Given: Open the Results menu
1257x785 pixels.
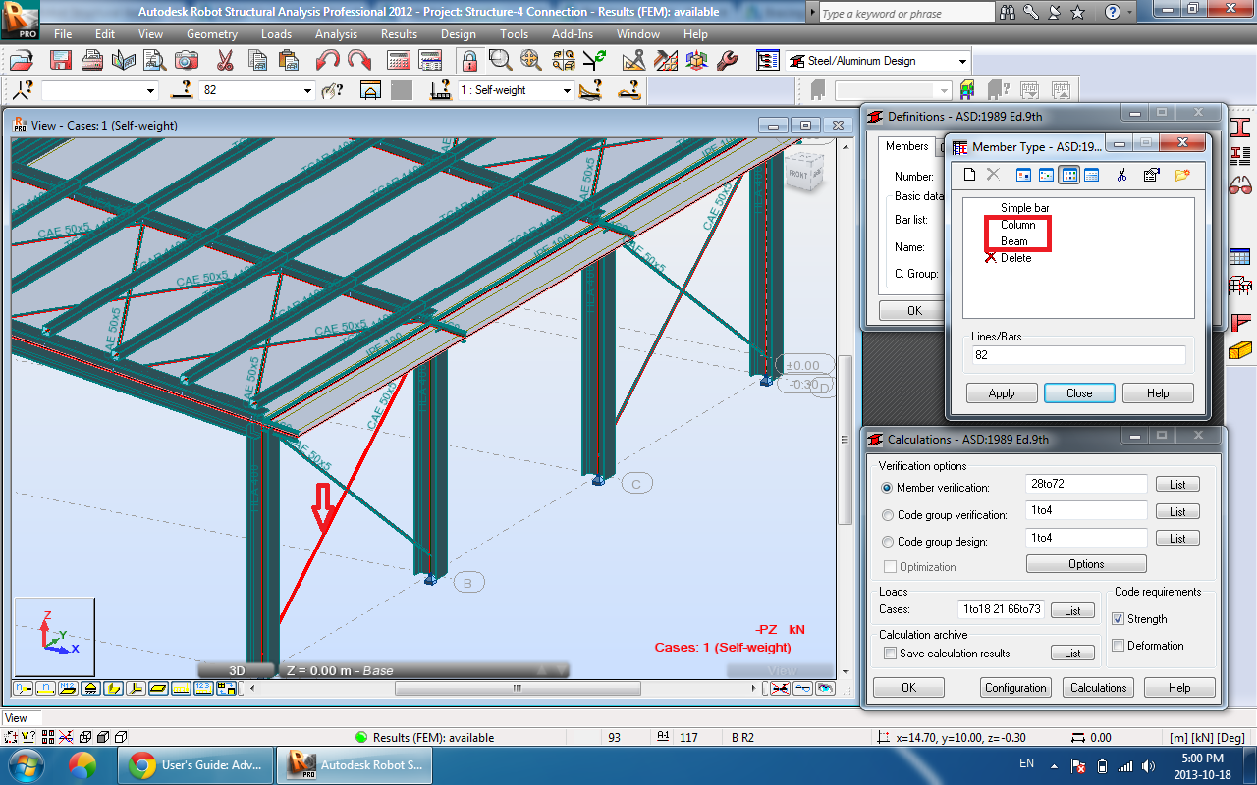Looking at the screenshot, I should [x=399, y=33].
